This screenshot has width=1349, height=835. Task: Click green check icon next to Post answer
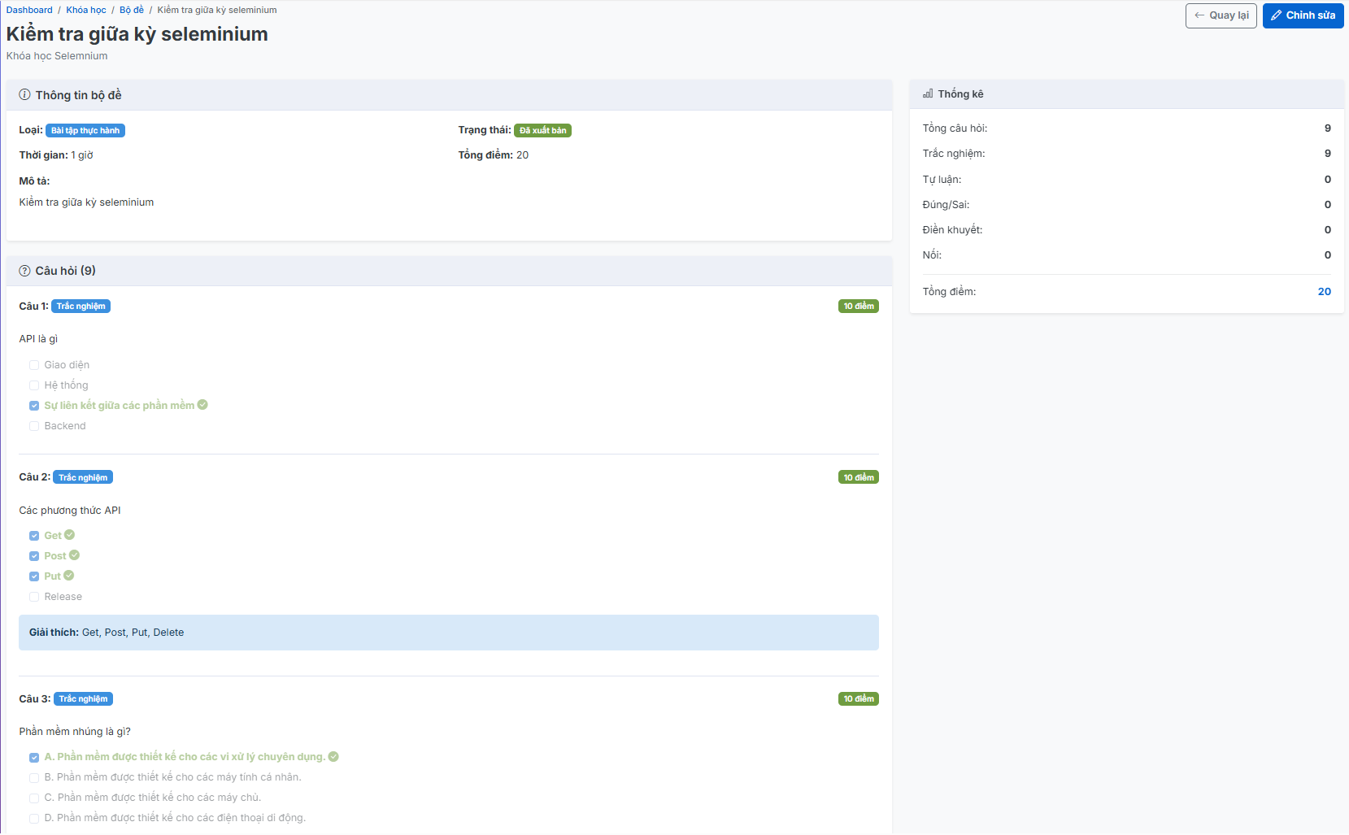[75, 555]
